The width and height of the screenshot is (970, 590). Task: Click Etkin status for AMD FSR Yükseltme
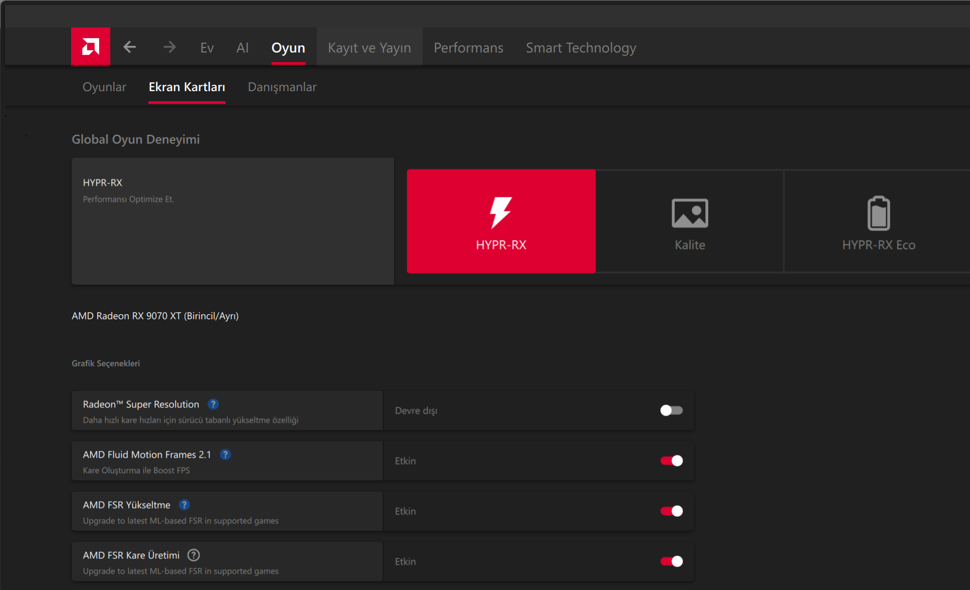click(405, 511)
